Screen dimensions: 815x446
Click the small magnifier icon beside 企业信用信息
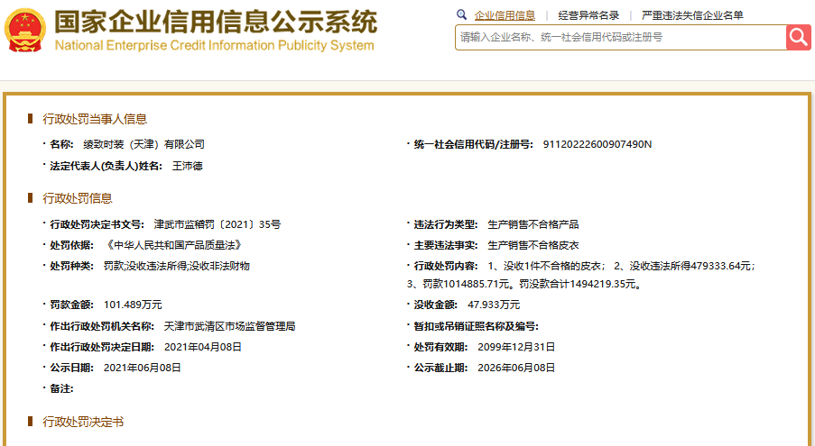click(x=461, y=14)
